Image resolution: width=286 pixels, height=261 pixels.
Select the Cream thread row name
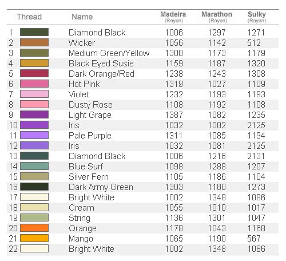tap(81, 208)
